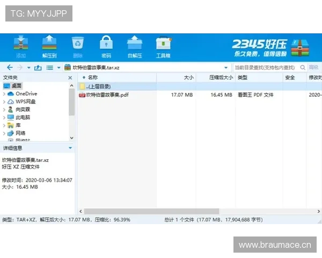Expand the 库 tree node

click(4, 125)
